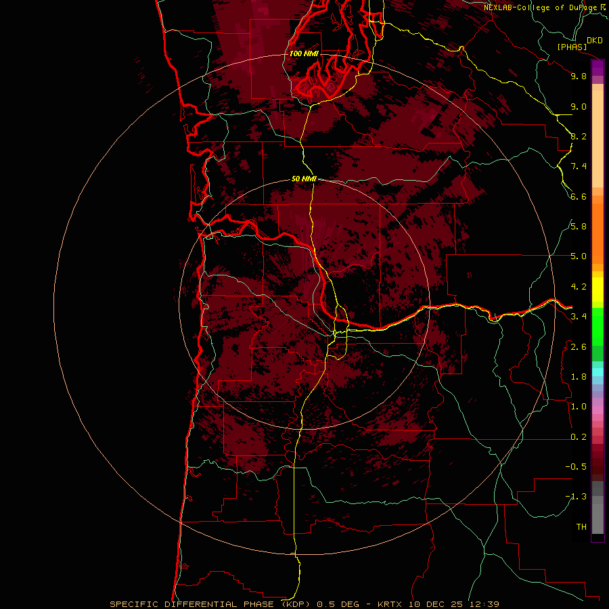This screenshot has width=609, height=609.
Task: Click the yellow segment of the color bar
Action: pyautogui.click(x=597, y=290)
